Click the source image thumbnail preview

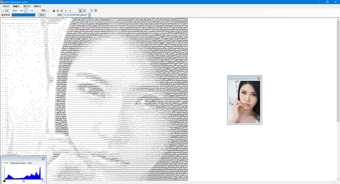click(x=245, y=102)
